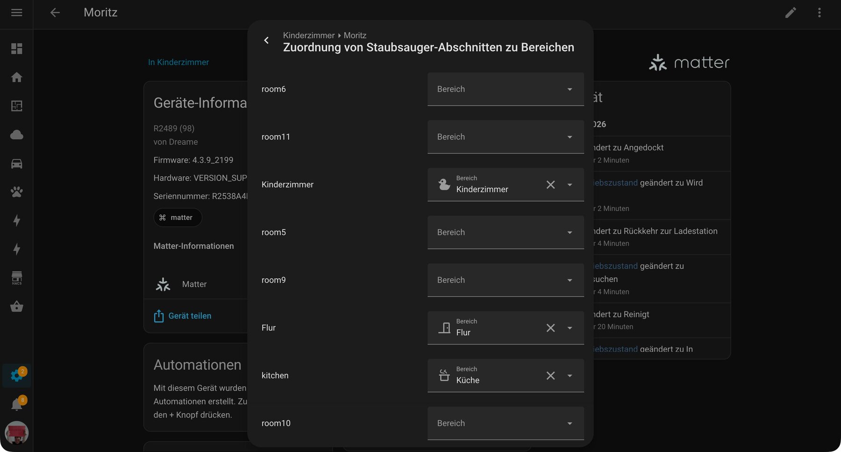Image resolution: width=841 pixels, height=452 pixels.
Task: Clear the Flur area selection
Action: [x=550, y=328]
